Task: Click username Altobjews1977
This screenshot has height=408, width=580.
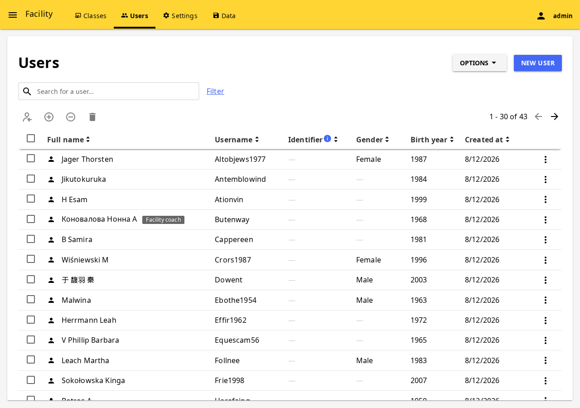Action: [x=240, y=159]
